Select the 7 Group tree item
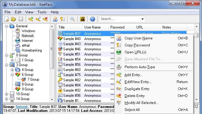This screenshot has width=202, height=114. click(x=33, y=79)
